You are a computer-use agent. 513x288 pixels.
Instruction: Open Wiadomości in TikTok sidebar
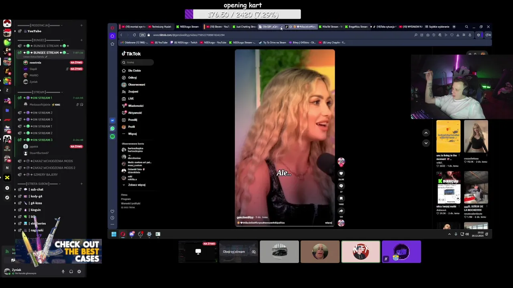pyautogui.click(x=133, y=106)
